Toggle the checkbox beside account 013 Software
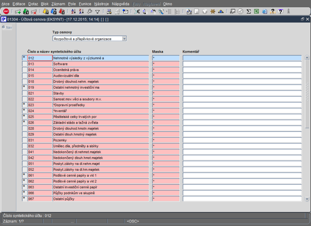Screen dimensions: 311x226 [24, 64]
